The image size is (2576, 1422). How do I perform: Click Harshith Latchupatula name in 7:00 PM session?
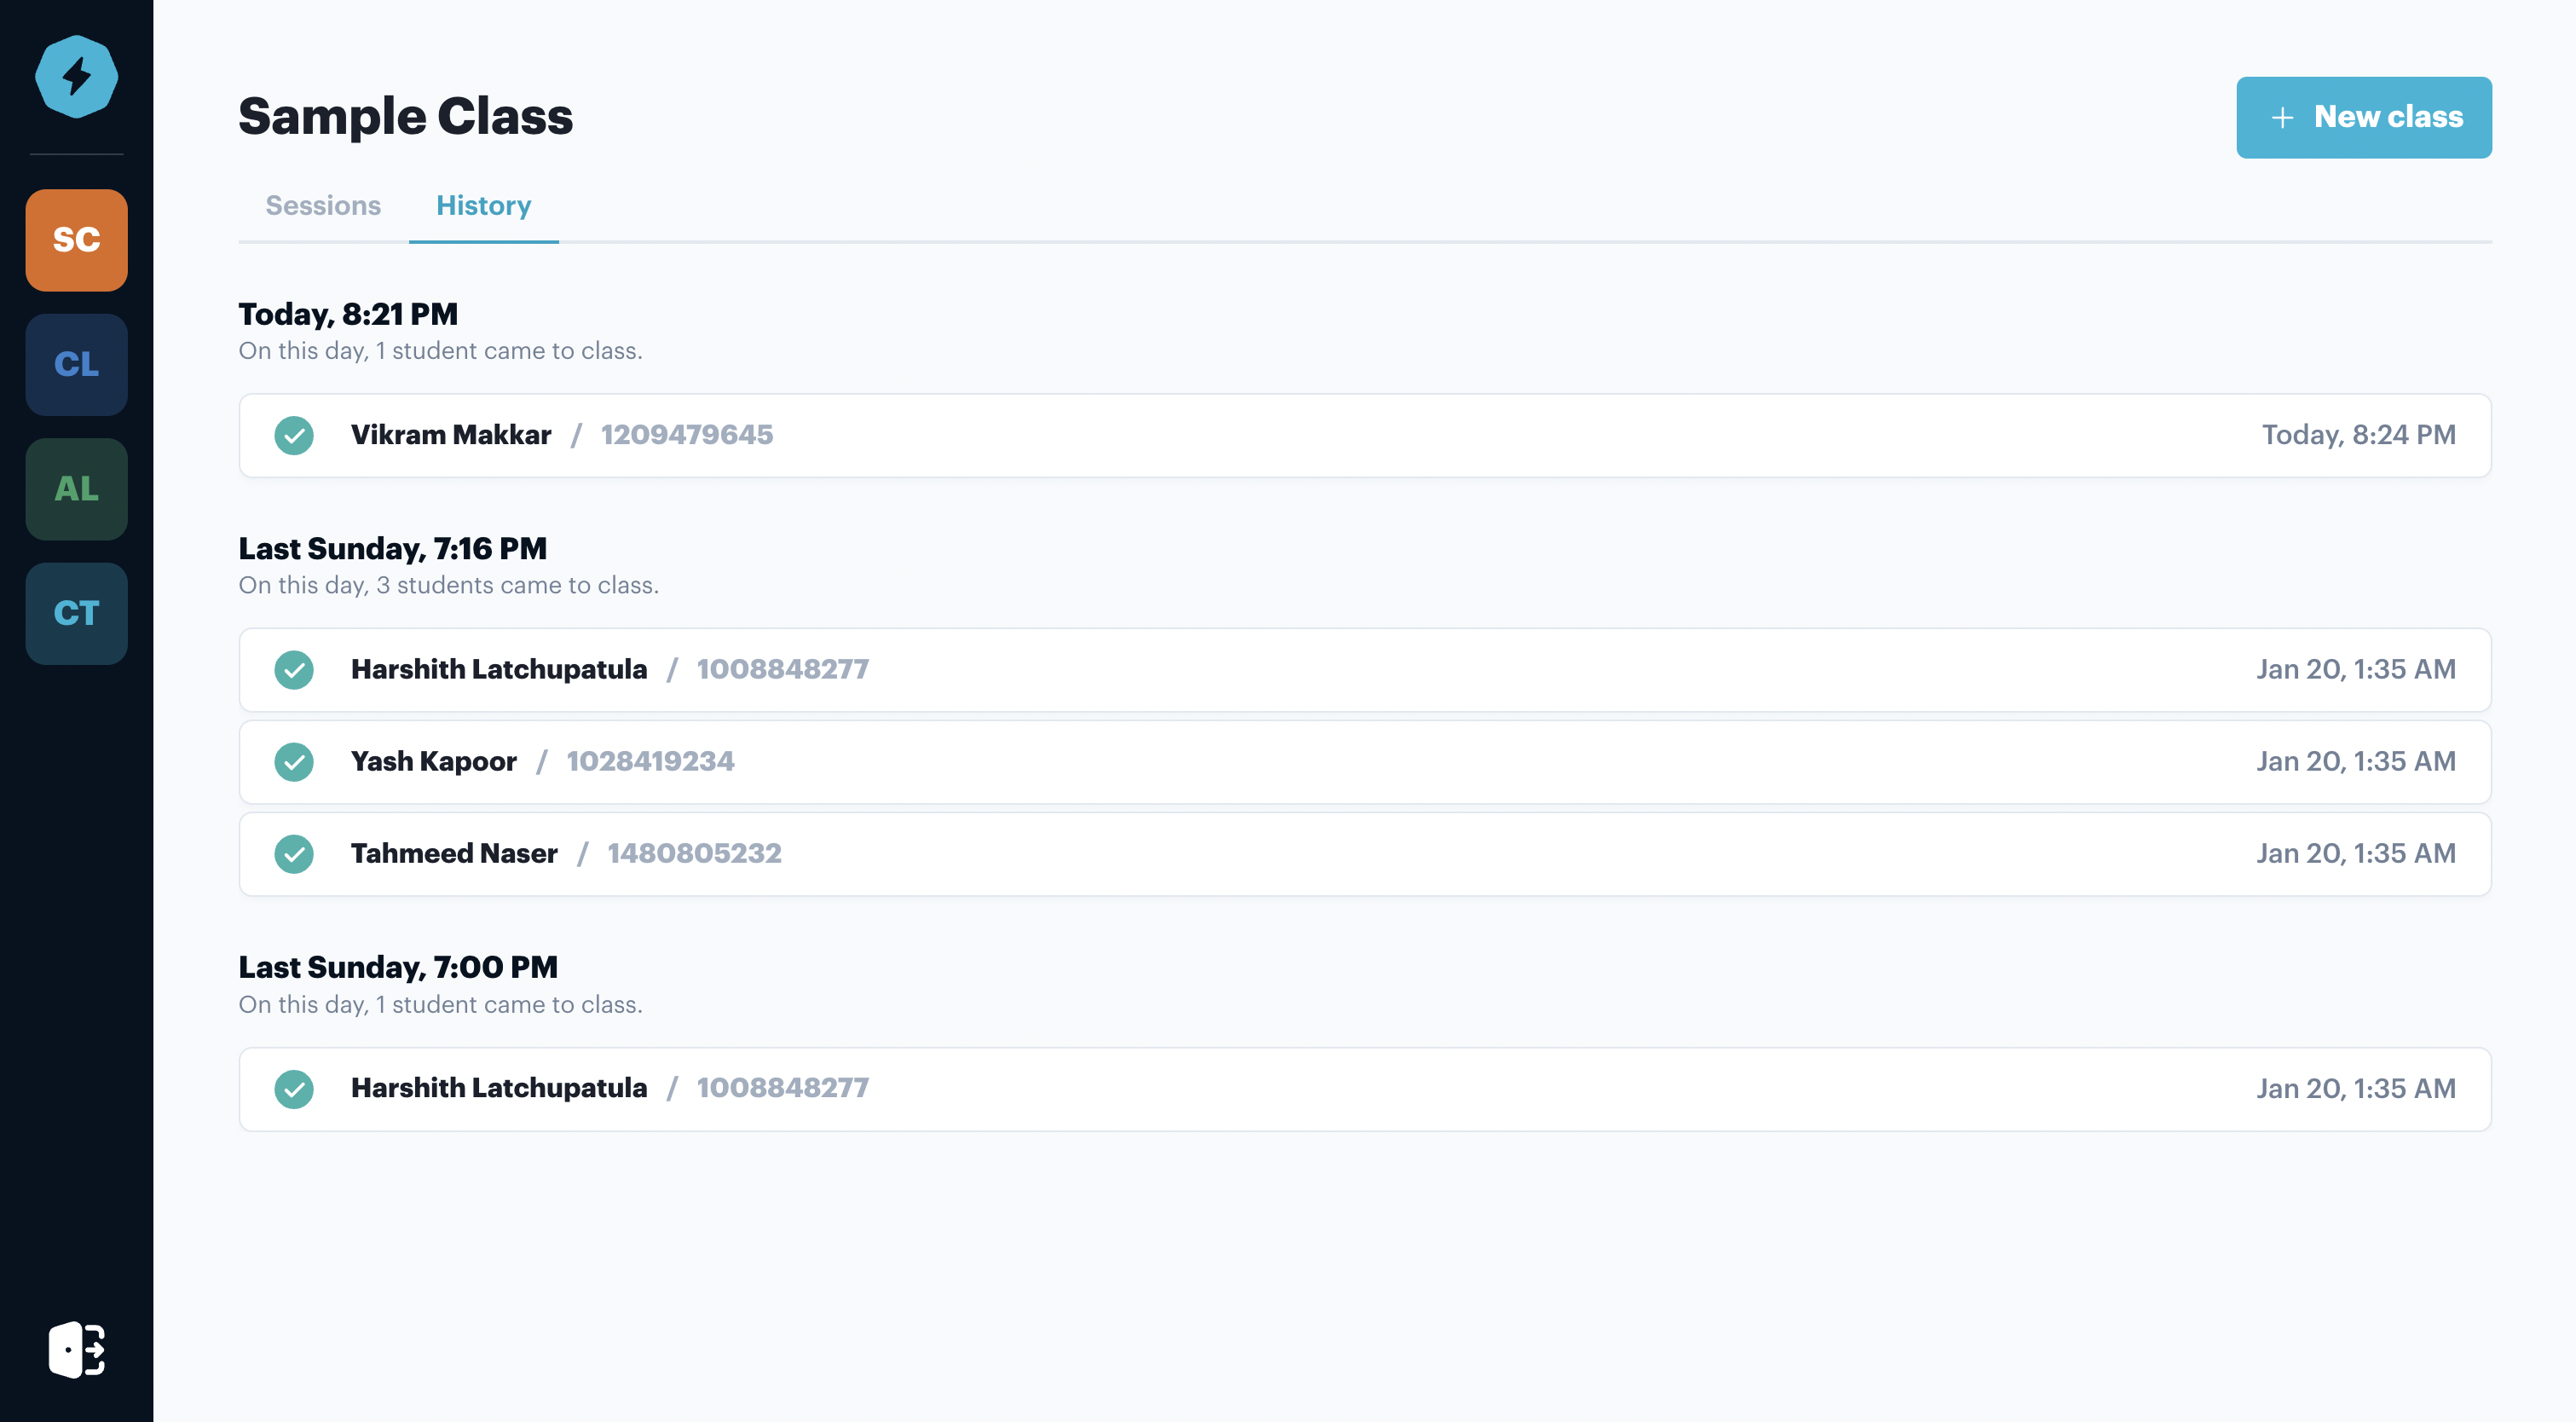point(499,1088)
